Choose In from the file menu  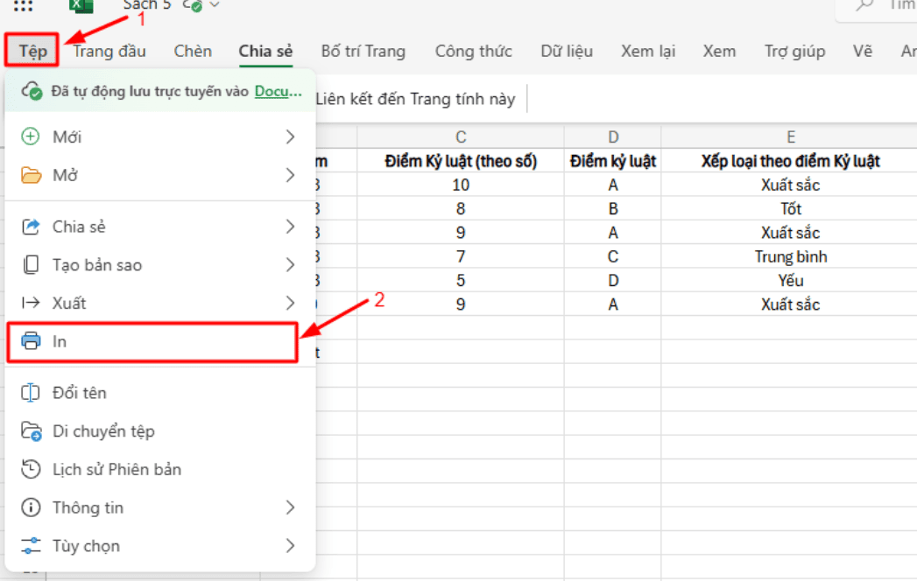(x=152, y=341)
